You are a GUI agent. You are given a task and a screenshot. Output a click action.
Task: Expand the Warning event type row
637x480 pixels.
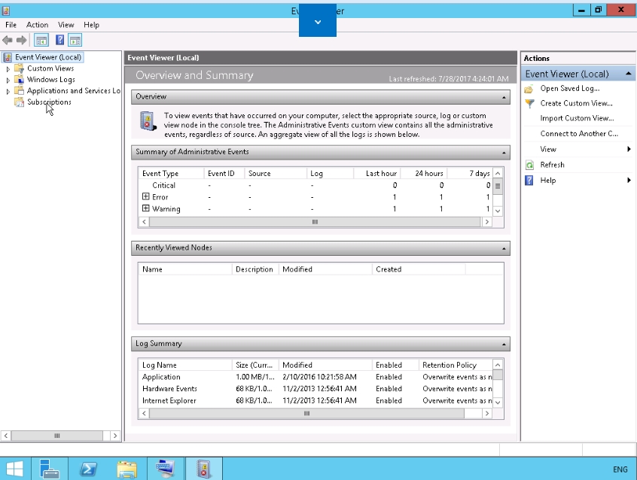(x=146, y=208)
